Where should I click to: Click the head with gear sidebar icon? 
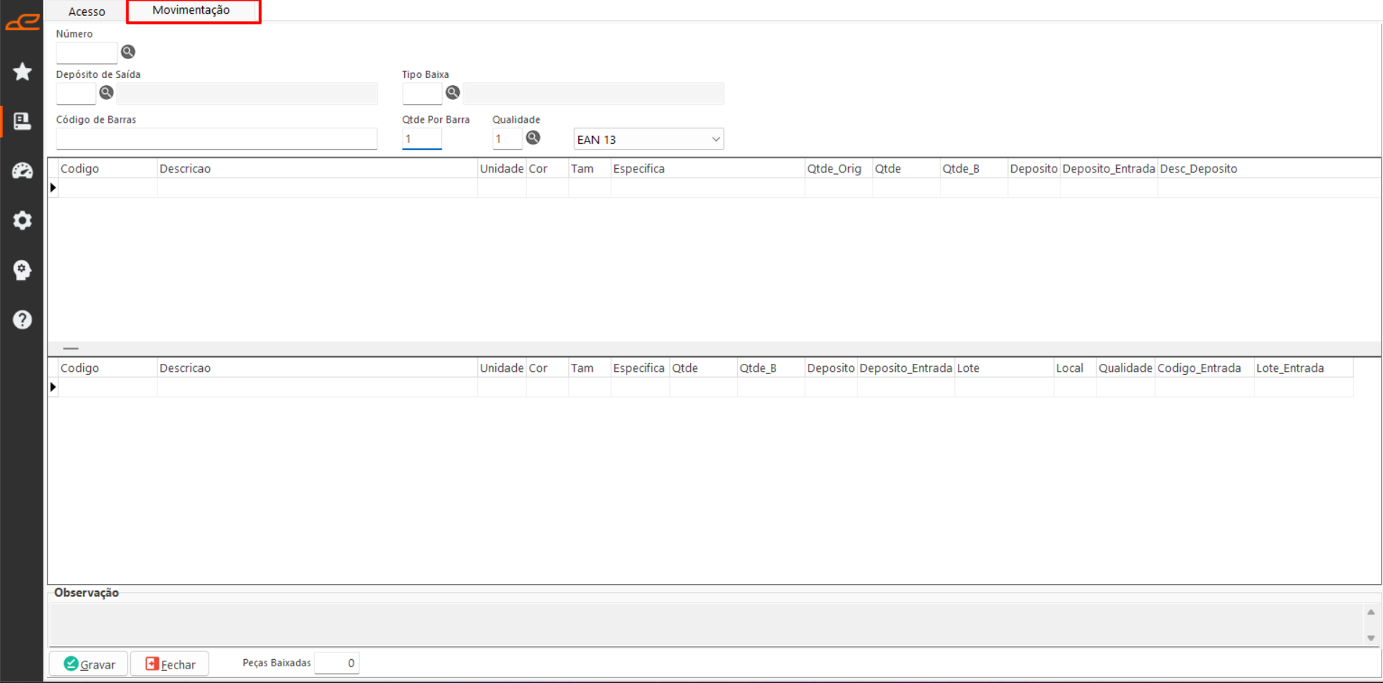coord(22,270)
